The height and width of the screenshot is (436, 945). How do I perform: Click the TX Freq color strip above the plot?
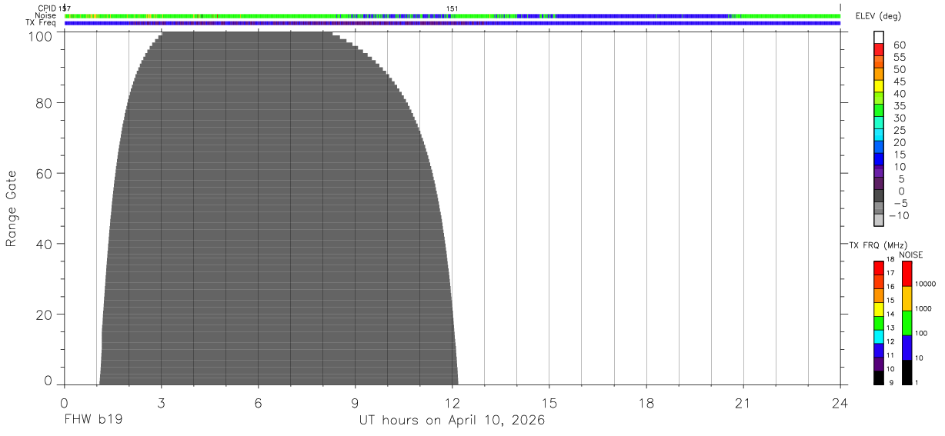tap(452, 23)
